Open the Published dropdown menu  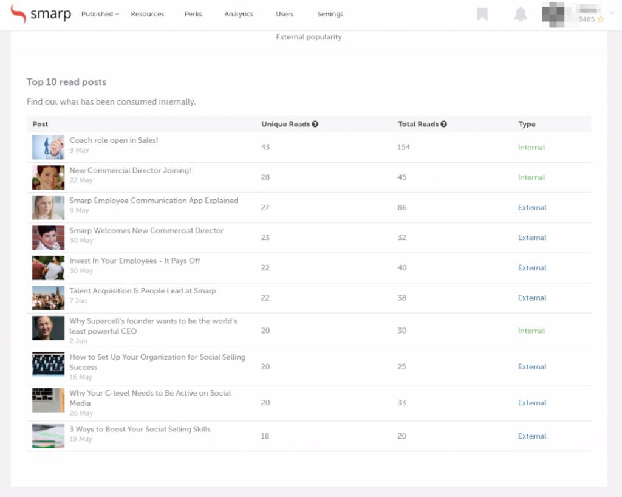(100, 14)
